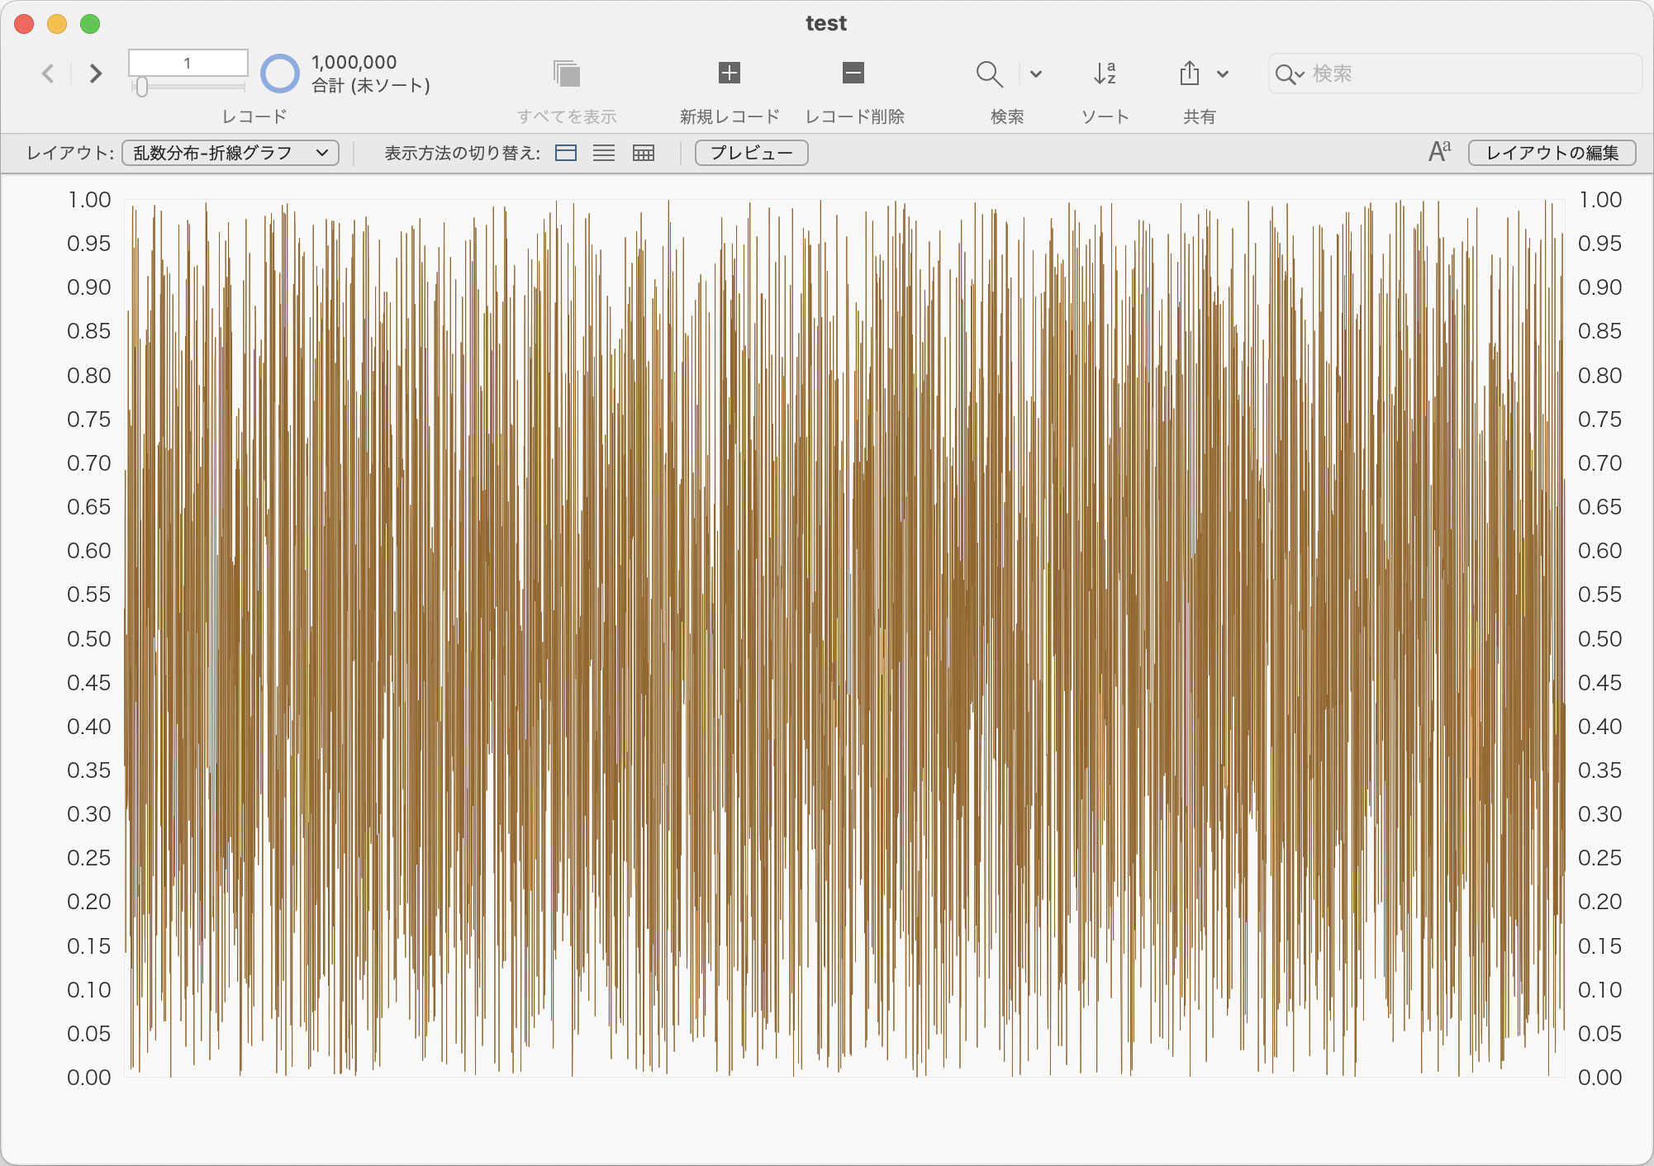Image resolution: width=1654 pixels, height=1166 pixels.
Task: Click the レコード削除 label
Action: [855, 116]
